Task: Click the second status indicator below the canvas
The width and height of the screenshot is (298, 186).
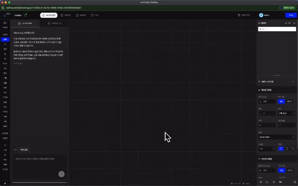Action: click(246, 184)
